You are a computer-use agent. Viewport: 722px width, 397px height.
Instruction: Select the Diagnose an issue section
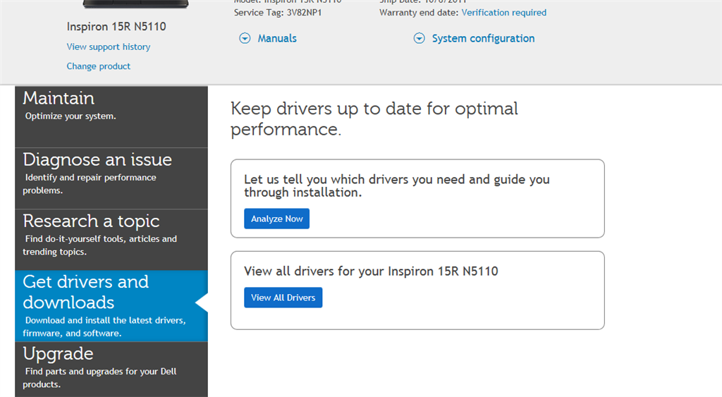click(111, 178)
